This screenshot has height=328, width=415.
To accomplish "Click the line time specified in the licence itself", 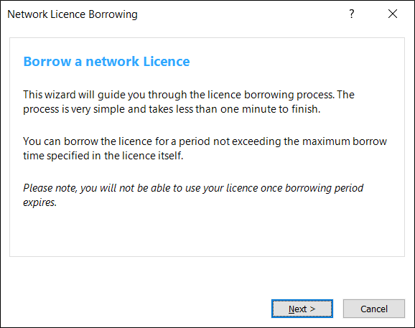I will tap(103, 156).
